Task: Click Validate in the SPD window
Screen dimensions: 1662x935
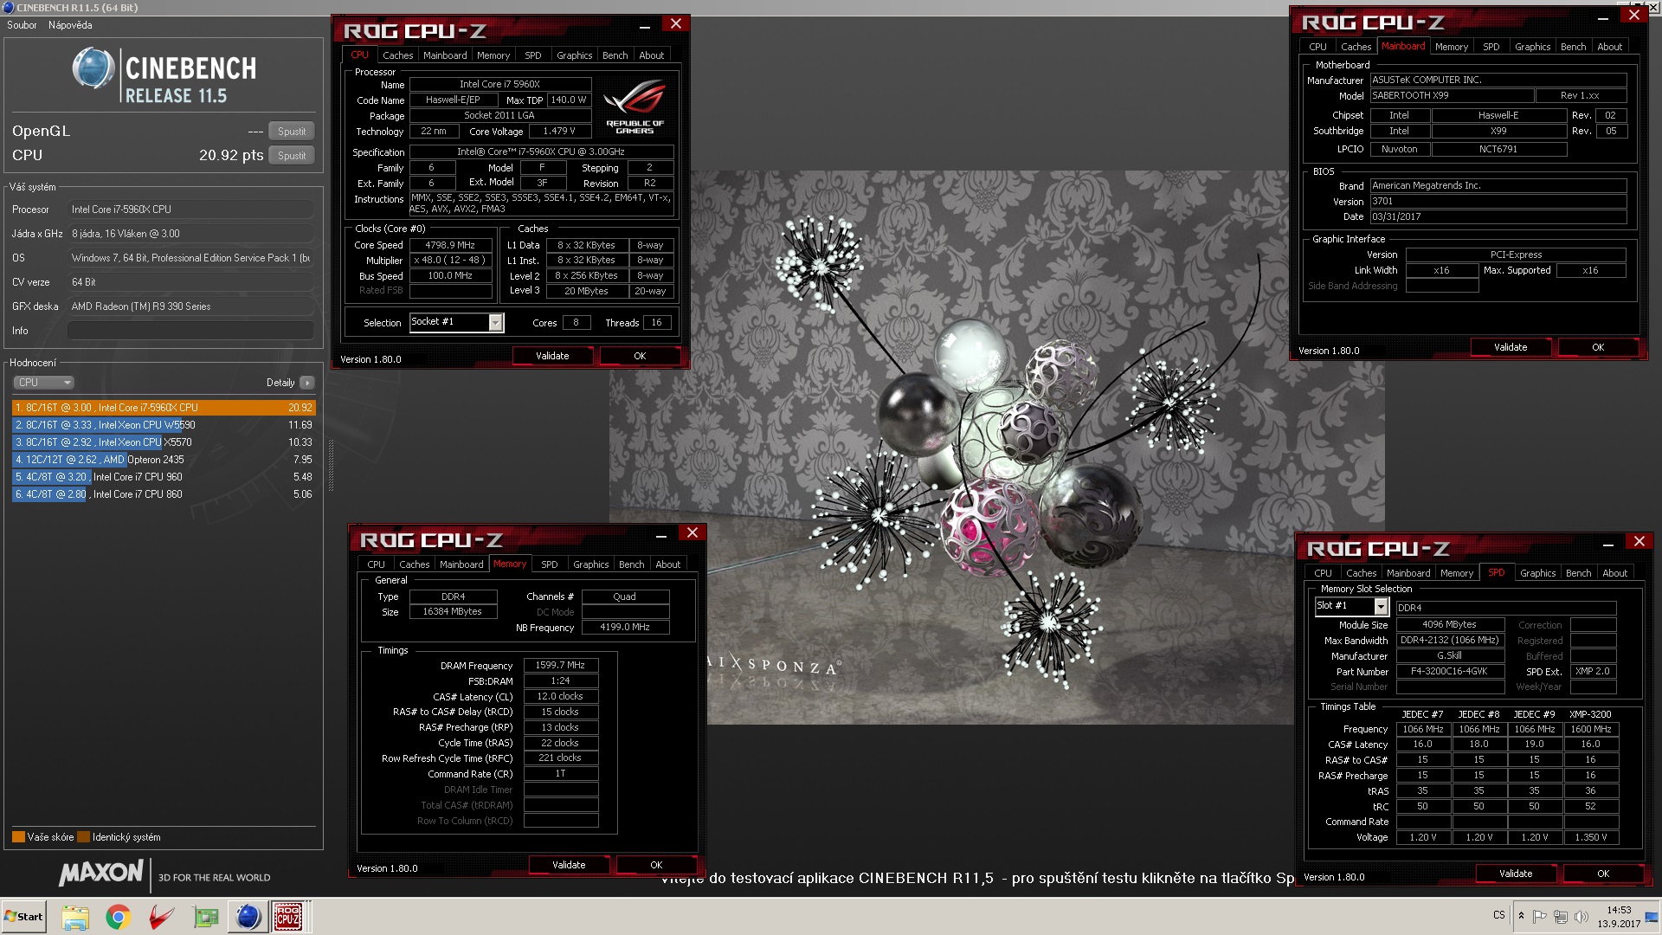Action: [x=1516, y=874]
